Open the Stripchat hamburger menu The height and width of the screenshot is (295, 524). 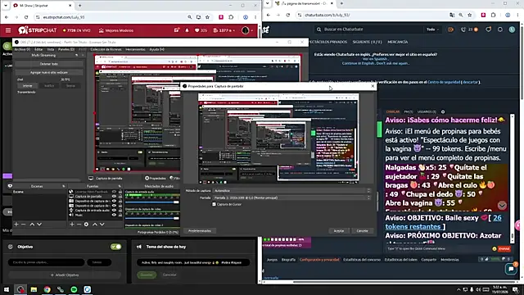[8, 30]
